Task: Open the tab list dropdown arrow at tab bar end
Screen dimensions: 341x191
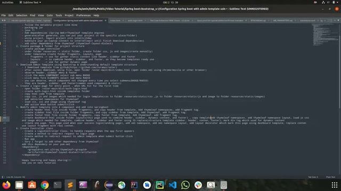Action: coord(338,20)
